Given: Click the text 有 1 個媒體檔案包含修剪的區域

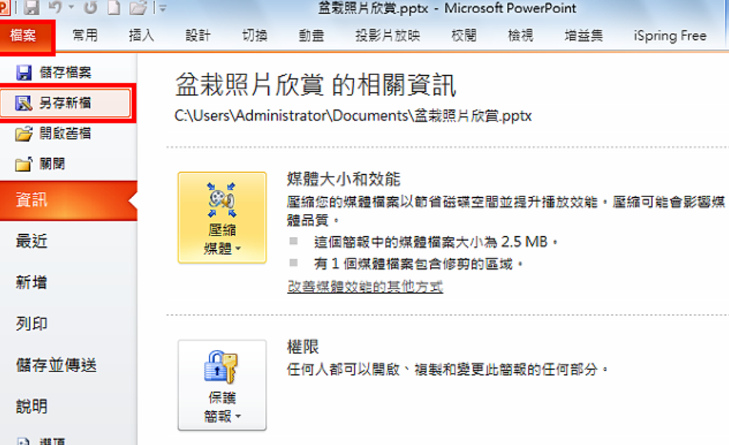Looking at the screenshot, I should (x=419, y=264).
